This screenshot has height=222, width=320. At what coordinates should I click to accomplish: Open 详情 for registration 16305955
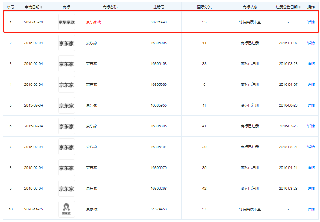[x=311, y=105]
